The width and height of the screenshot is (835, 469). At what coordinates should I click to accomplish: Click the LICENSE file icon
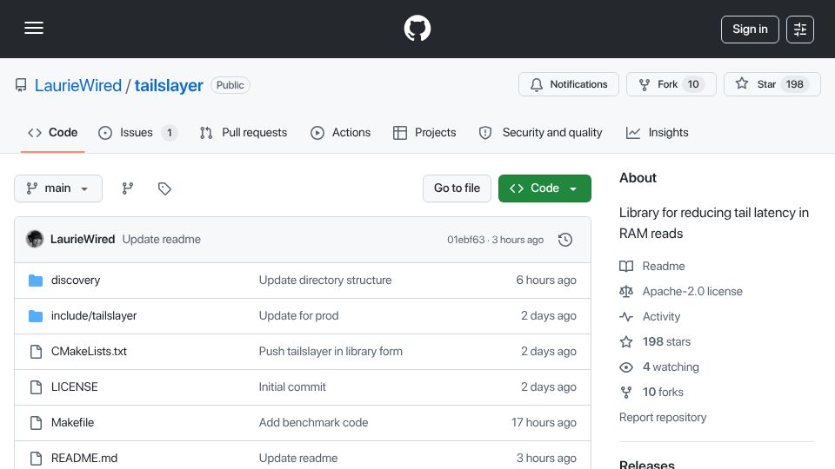coord(36,387)
